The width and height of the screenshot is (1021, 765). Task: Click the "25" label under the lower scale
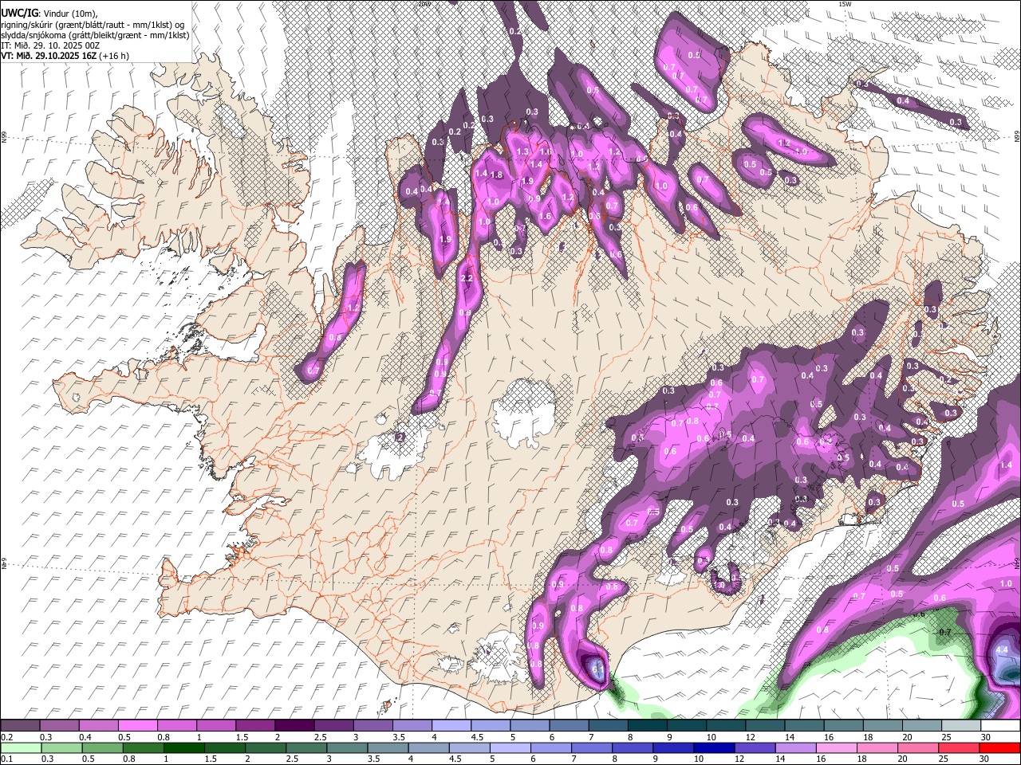click(943, 759)
